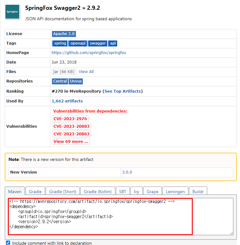
Task: Switch to the Gradle (Kotlin) tab
Action: pyautogui.click(x=98, y=191)
